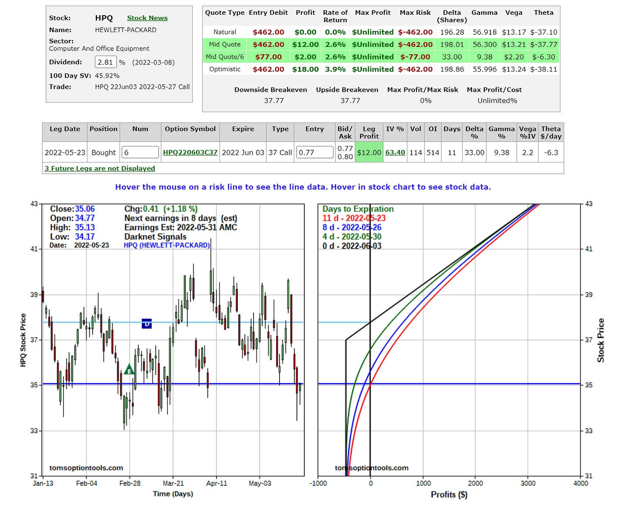Click the Bought position cell
This screenshot has height=517, width=633.
tap(103, 152)
